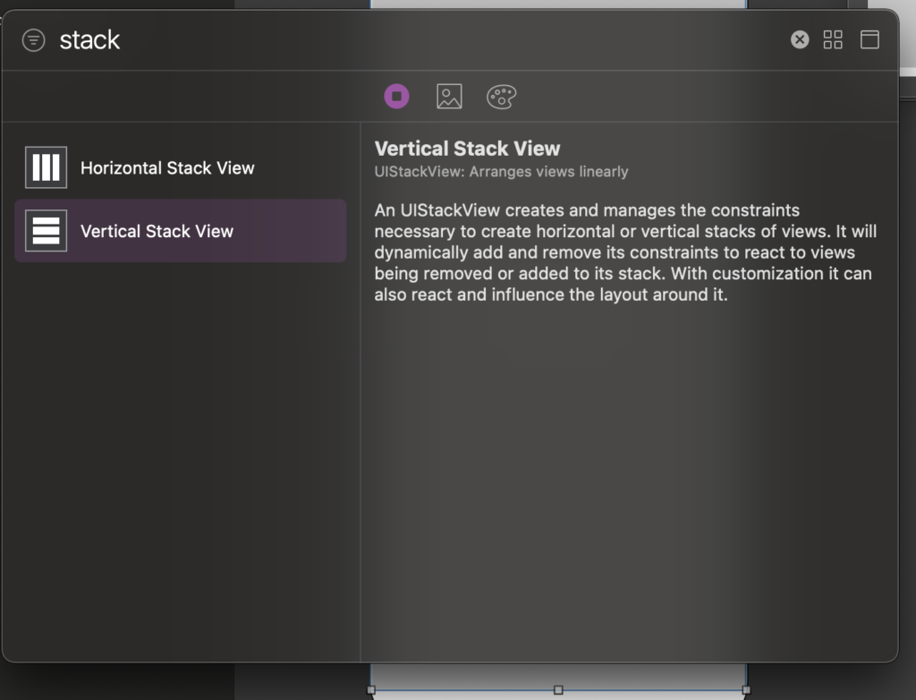Click empty area below the library list
916x700 pixels.
pyautogui.click(x=181, y=462)
